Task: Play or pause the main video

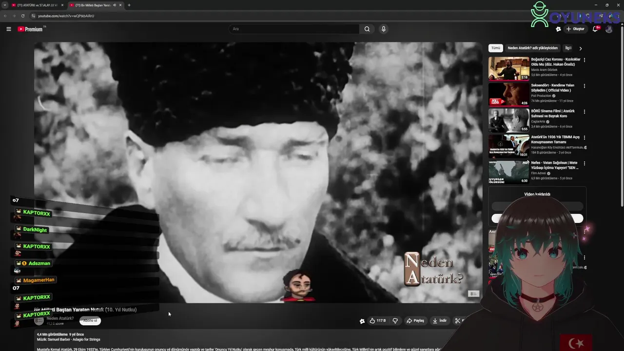Action: [x=258, y=173]
